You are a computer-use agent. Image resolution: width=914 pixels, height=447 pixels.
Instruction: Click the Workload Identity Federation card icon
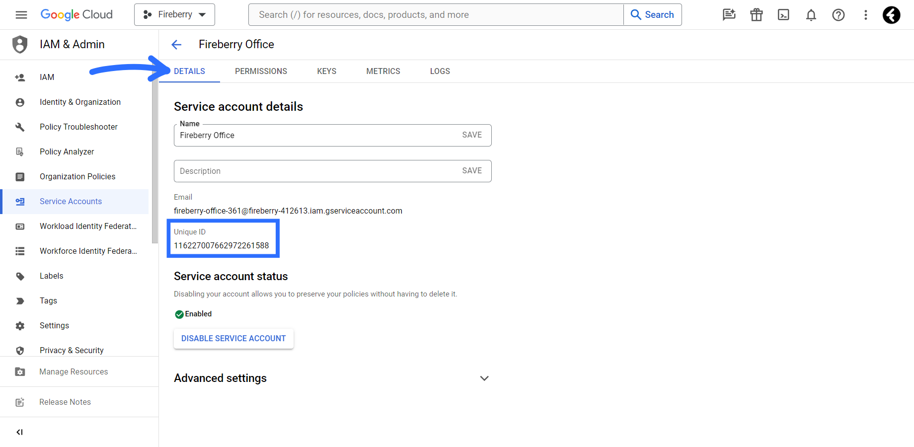[20, 226]
